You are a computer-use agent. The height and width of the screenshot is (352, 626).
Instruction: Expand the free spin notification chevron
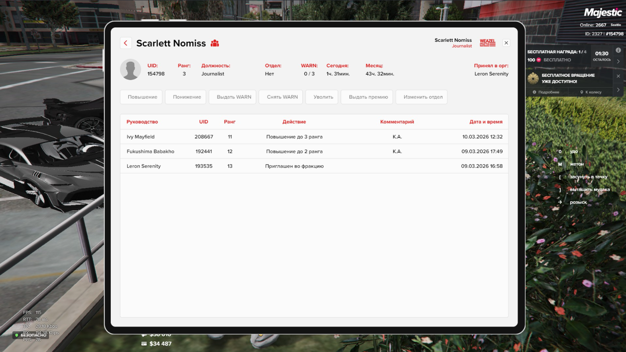click(x=618, y=90)
